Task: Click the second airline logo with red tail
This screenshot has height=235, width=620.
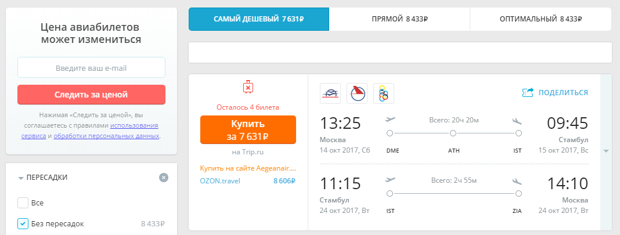Action: (x=357, y=93)
